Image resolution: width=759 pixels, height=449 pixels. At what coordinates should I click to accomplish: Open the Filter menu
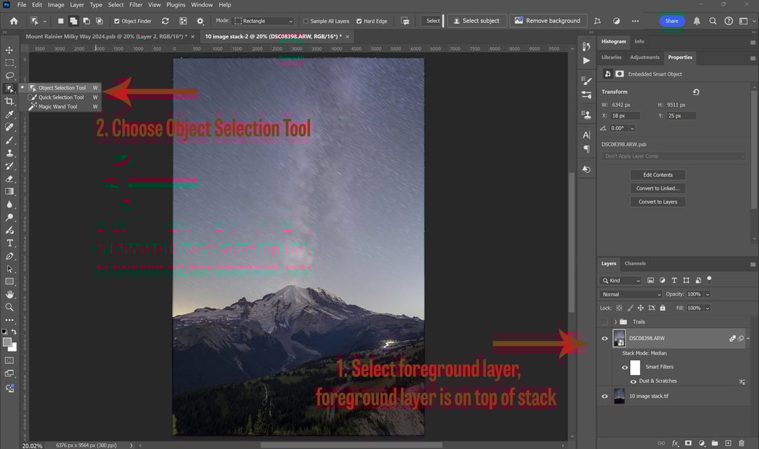[136, 5]
